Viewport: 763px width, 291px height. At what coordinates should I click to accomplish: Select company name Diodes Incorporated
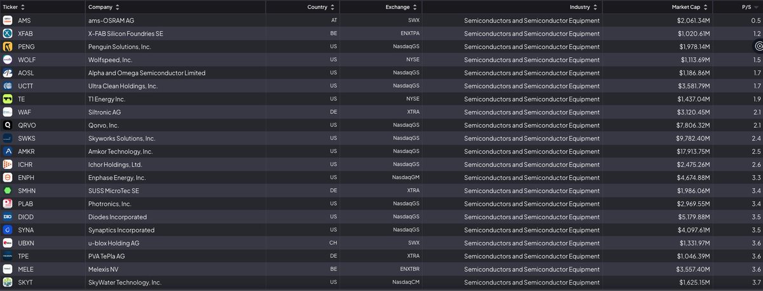tap(119, 217)
